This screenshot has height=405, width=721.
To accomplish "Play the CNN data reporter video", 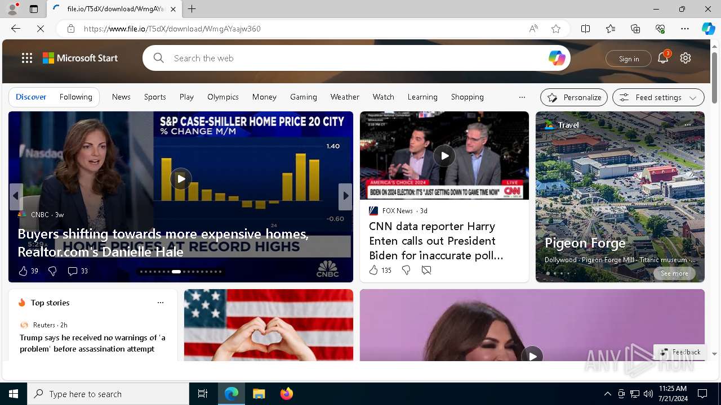I will [x=444, y=156].
